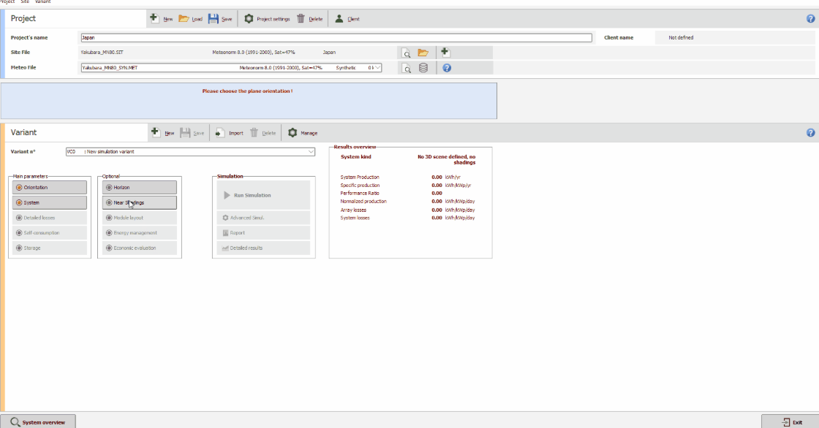This screenshot has width=819, height=428.
Task: View the site file with magnifier icon
Action: 406,53
